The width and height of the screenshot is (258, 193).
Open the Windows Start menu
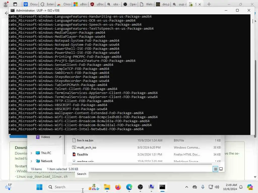click(39, 187)
